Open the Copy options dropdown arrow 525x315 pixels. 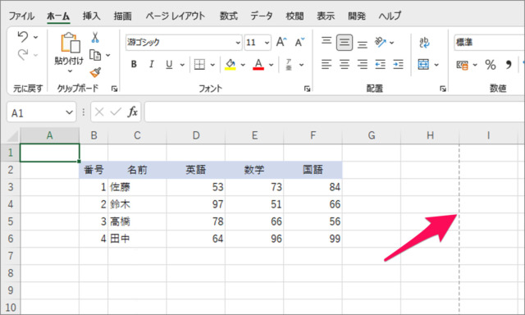[x=107, y=55]
